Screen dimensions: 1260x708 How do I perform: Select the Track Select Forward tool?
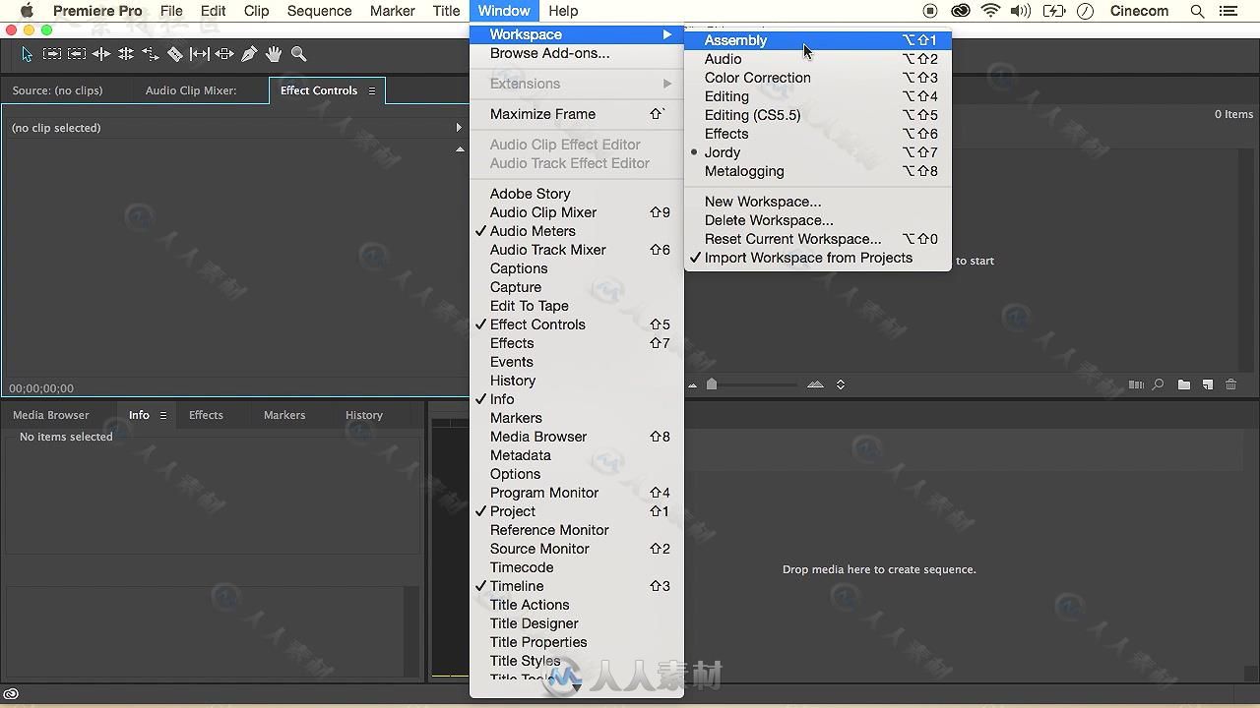[x=52, y=54]
